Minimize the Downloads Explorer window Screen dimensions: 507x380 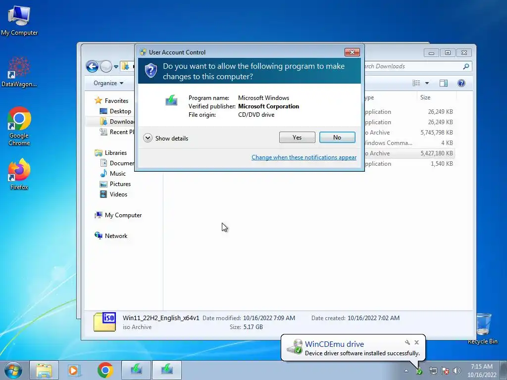click(x=431, y=52)
